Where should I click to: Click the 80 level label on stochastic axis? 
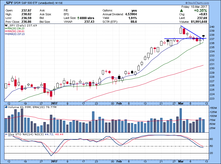point(211,139)
